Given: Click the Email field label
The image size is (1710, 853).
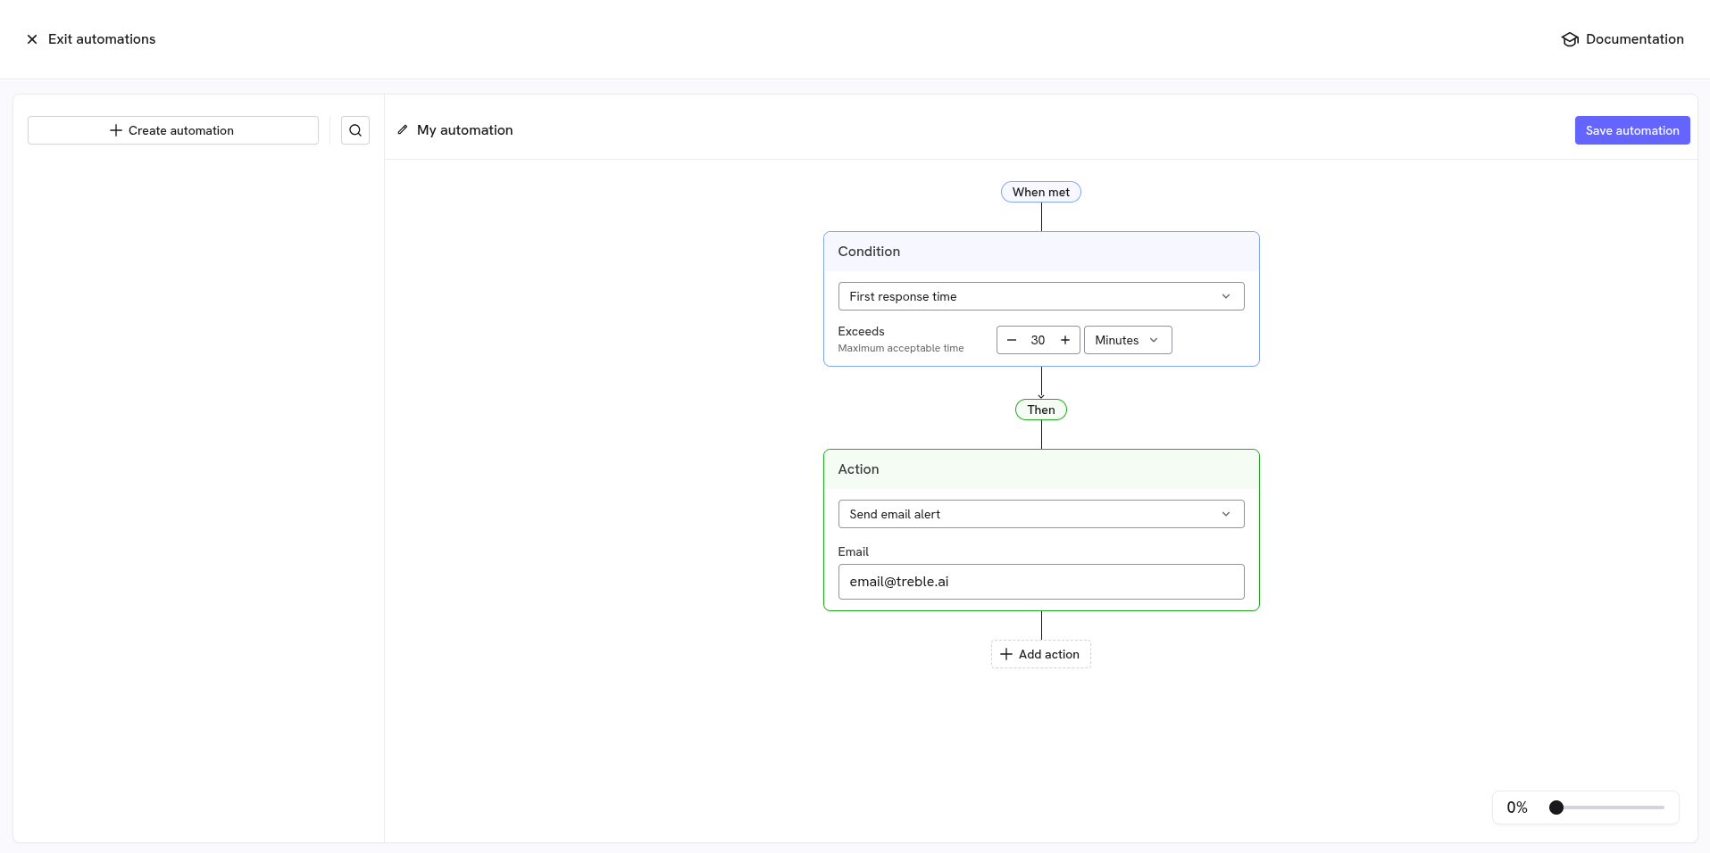Looking at the screenshot, I should 854,552.
